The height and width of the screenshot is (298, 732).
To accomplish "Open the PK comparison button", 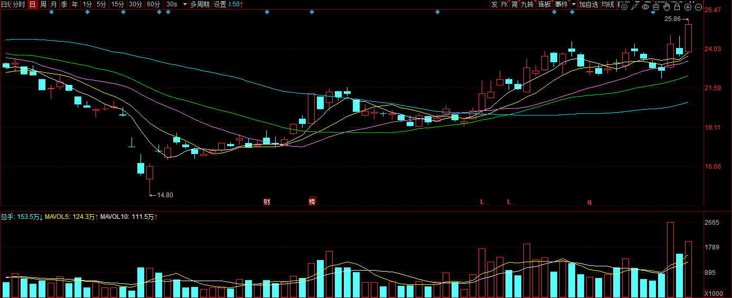I will [504, 4].
